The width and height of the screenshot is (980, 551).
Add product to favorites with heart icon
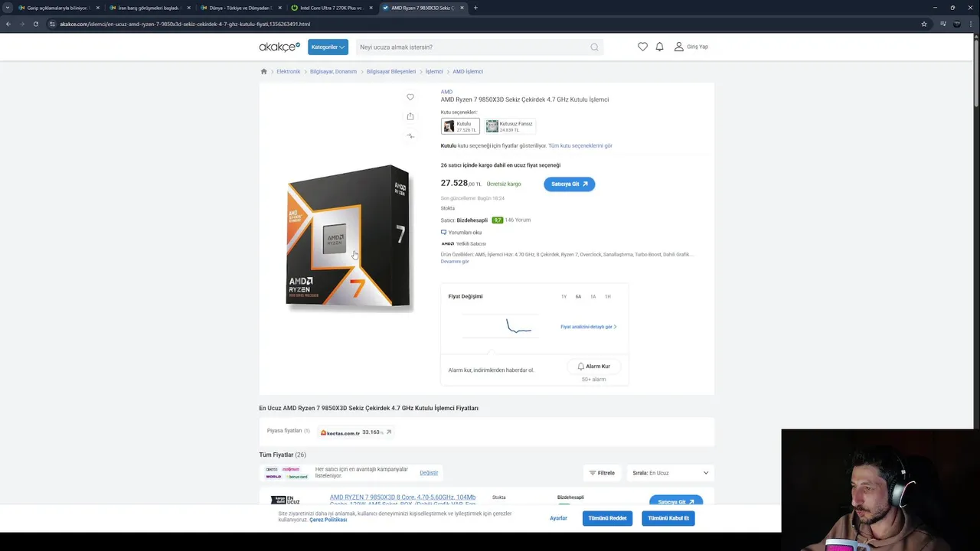(410, 97)
